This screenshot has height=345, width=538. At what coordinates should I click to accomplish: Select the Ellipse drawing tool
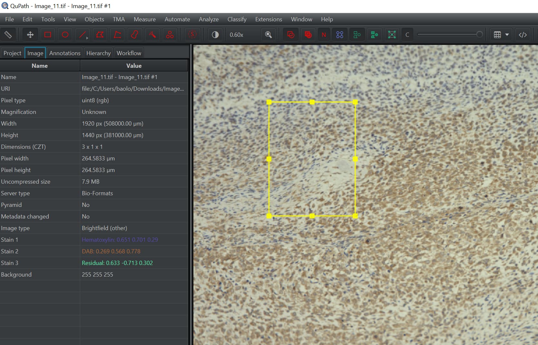65,35
